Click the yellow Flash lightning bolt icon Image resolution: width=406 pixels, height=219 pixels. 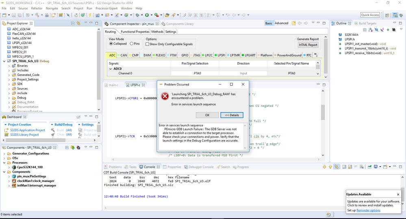point(90,15)
